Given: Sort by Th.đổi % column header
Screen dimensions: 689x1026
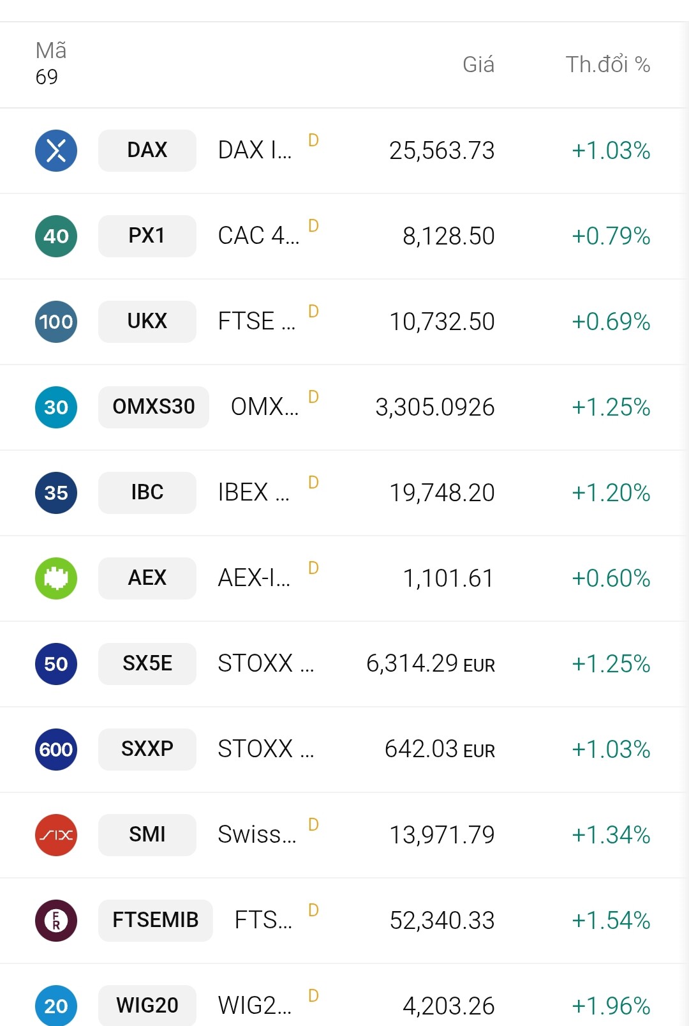Looking at the screenshot, I should click(607, 64).
